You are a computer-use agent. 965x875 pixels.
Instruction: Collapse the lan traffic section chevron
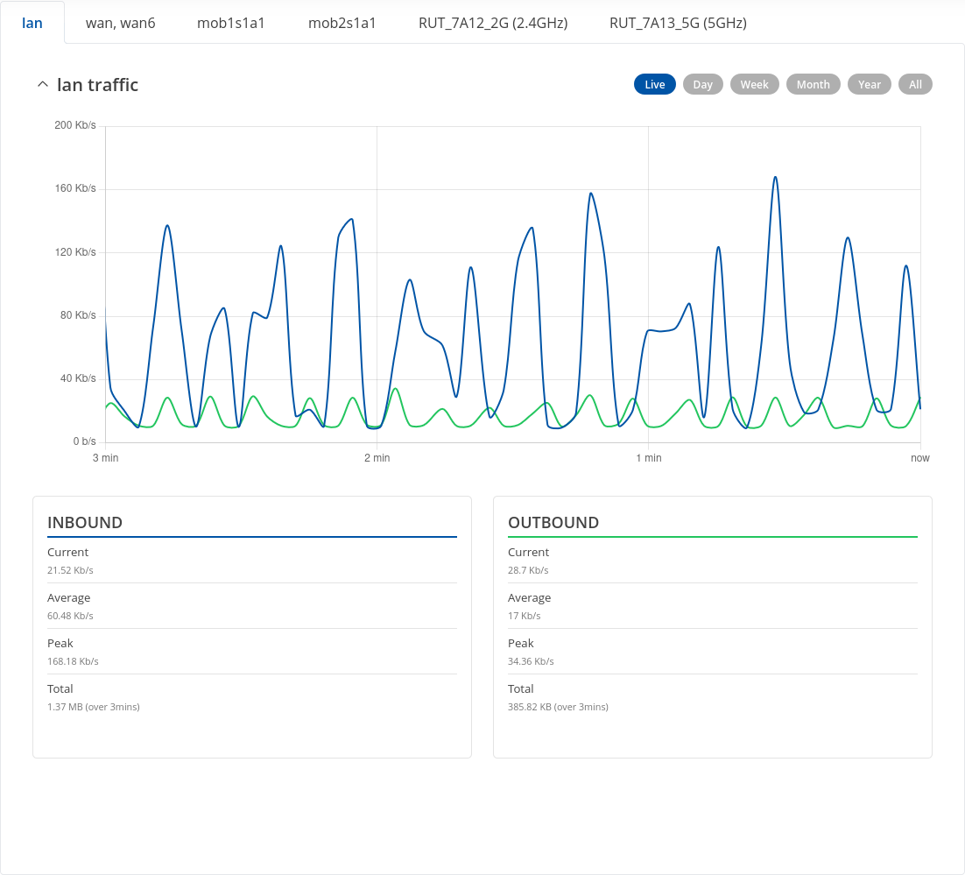pyautogui.click(x=42, y=85)
